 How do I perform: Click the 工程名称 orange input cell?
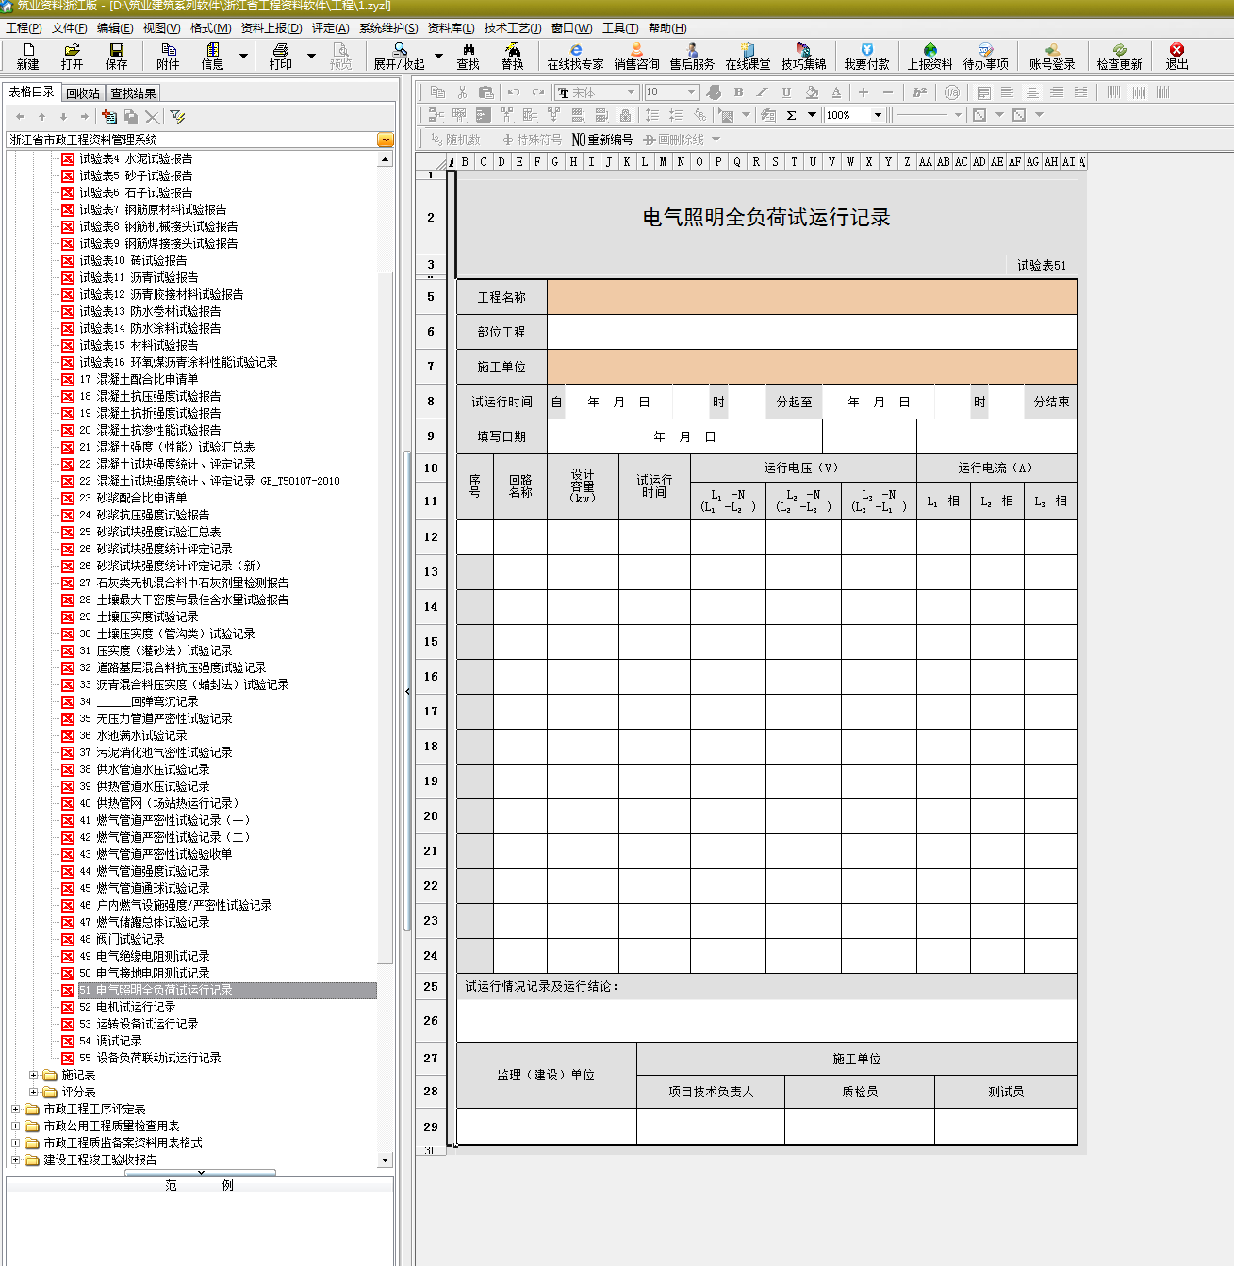point(812,297)
